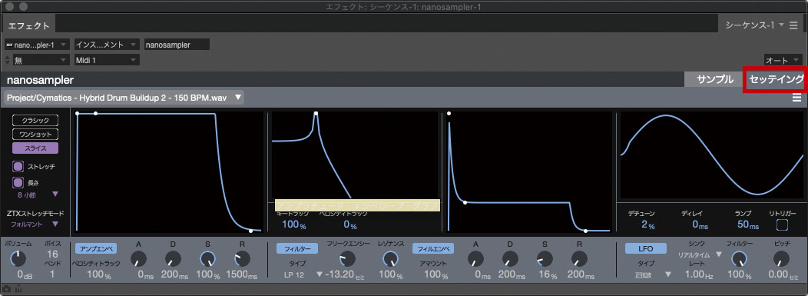
Task: Open the Hybrid Drum Buildup sample file dropdown
Action: pyautogui.click(x=124, y=97)
